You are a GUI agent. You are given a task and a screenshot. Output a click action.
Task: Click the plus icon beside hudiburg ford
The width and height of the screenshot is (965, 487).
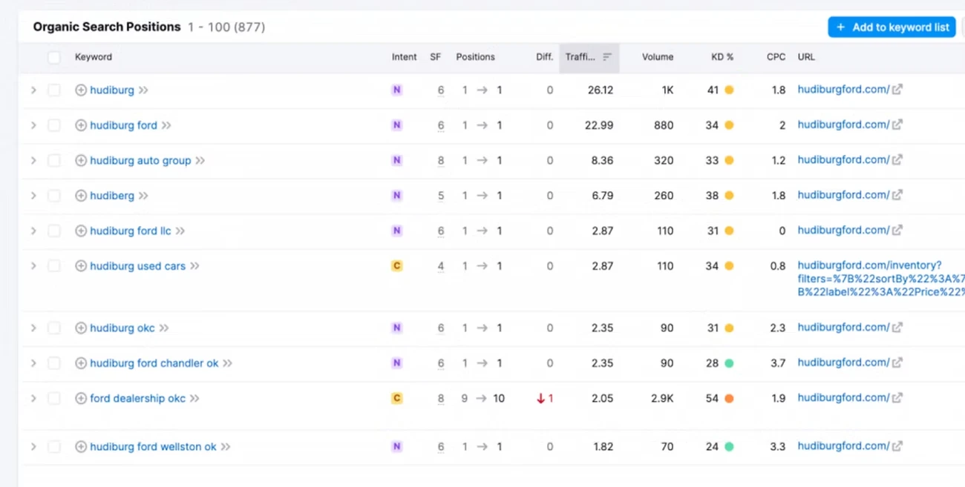point(81,125)
